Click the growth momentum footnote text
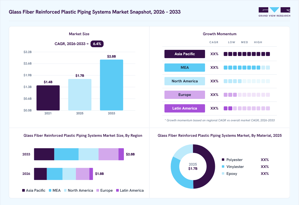 (220, 120)
